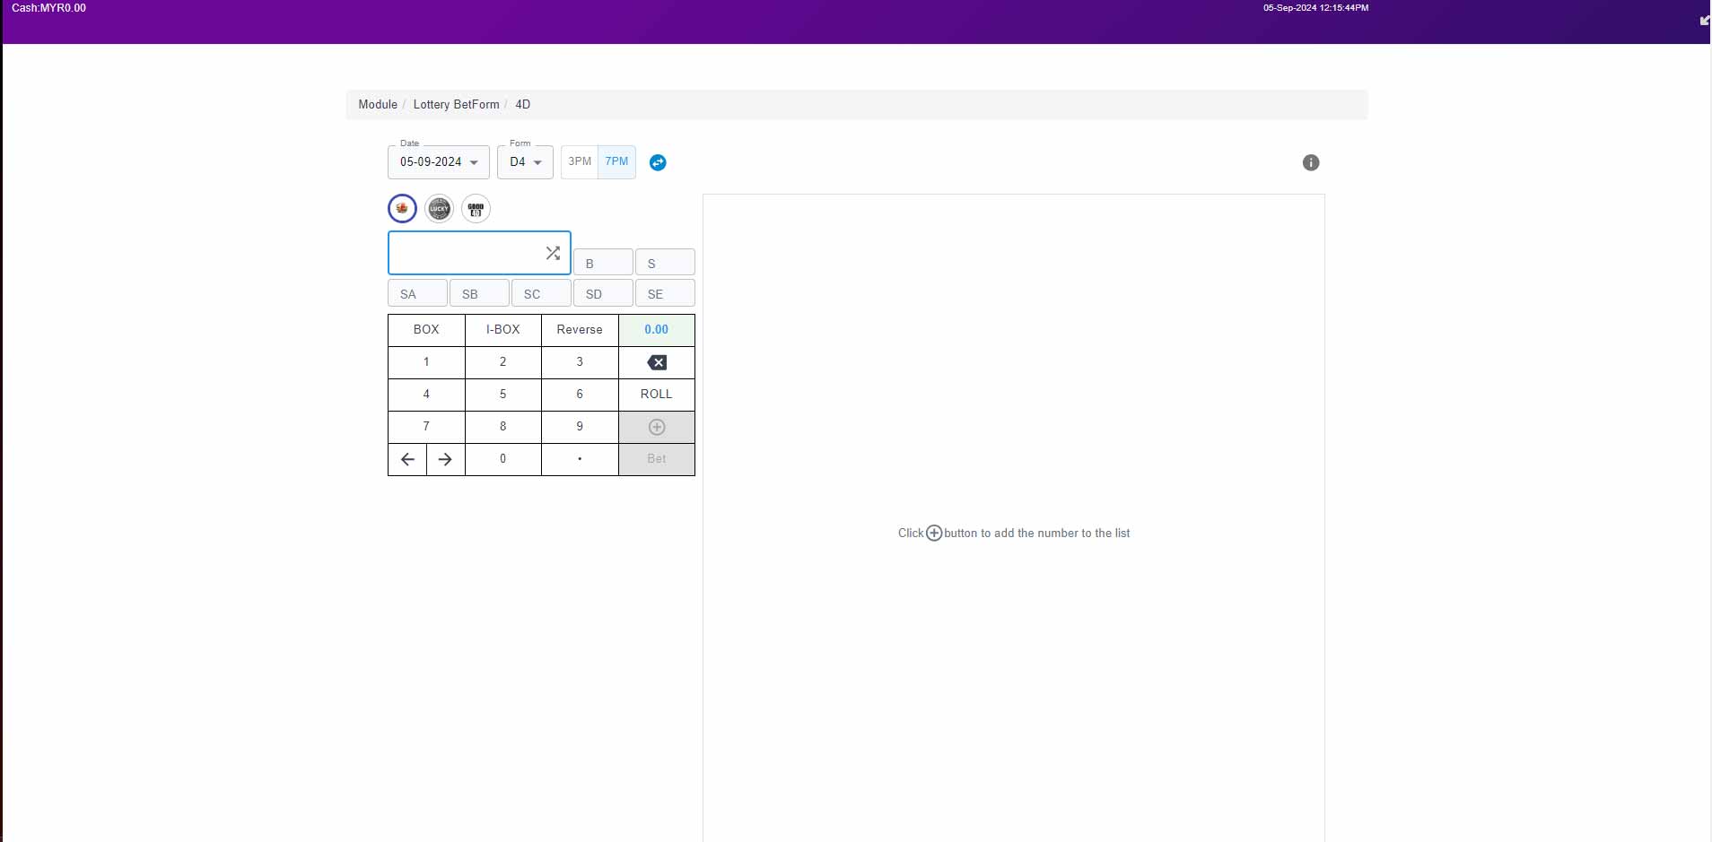The height and width of the screenshot is (842, 1712).
Task: Select the 7PM draw time
Action: pyautogui.click(x=616, y=161)
